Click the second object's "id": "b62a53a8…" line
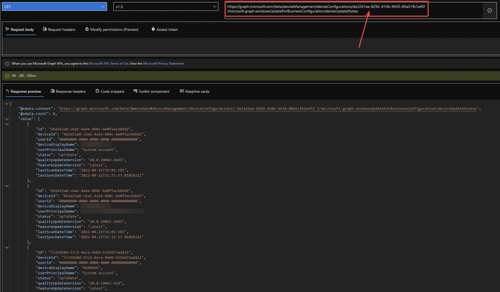The width and height of the screenshot is (500, 292). [x=84, y=190]
